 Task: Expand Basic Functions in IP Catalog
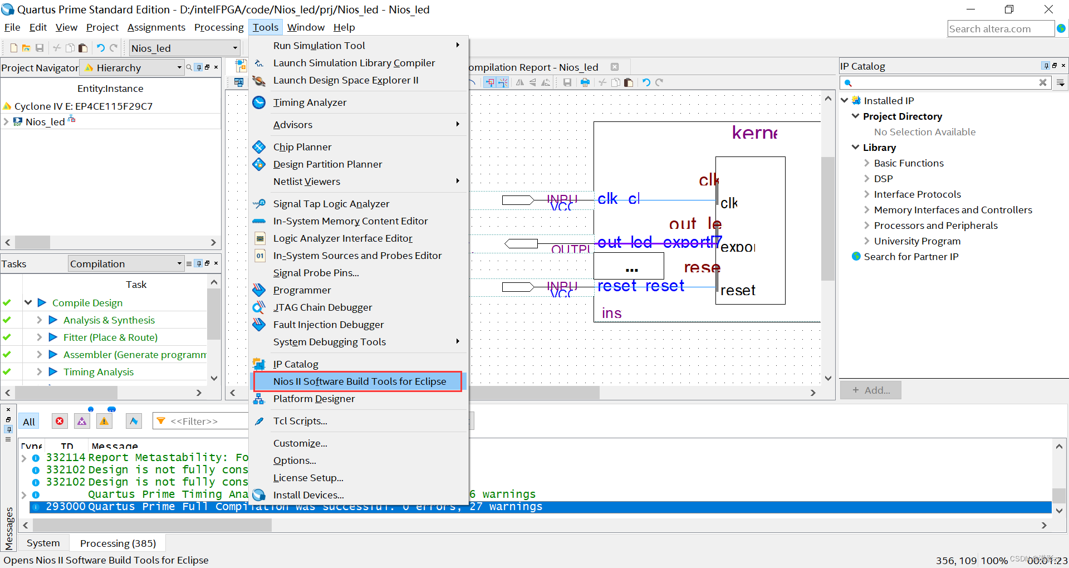point(867,163)
